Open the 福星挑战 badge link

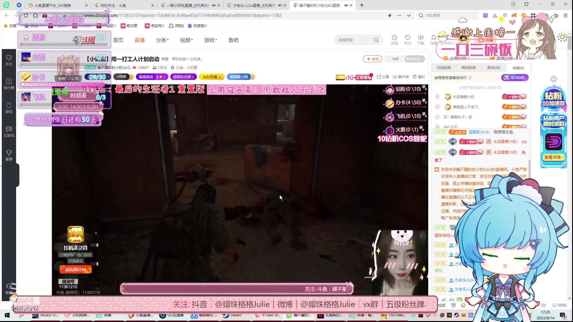(152, 77)
